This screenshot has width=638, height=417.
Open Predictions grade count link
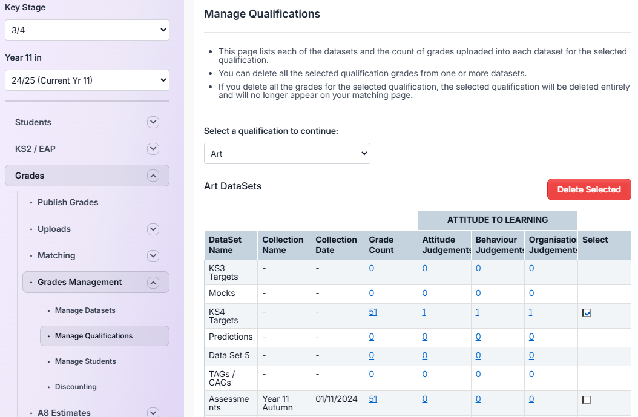tap(372, 337)
